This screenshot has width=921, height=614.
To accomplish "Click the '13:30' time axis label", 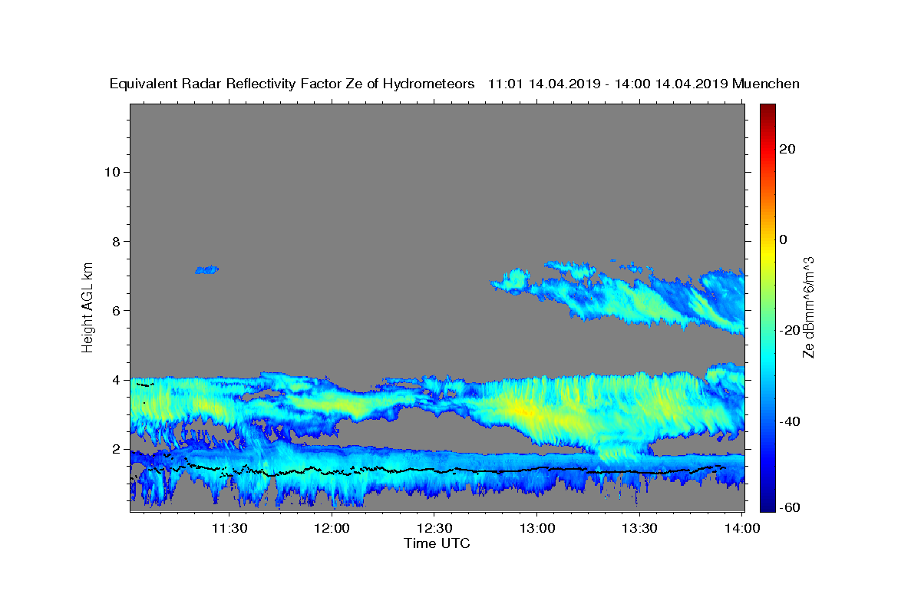I will [x=639, y=529].
